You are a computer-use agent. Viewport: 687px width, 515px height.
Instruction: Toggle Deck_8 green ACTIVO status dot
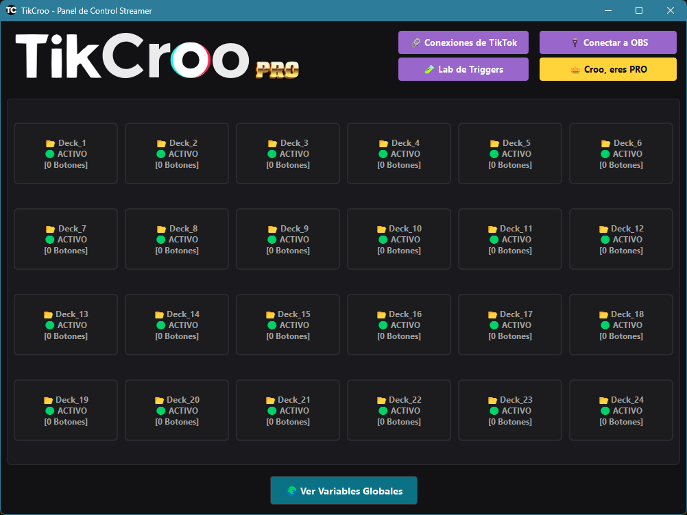[x=161, y=240]
